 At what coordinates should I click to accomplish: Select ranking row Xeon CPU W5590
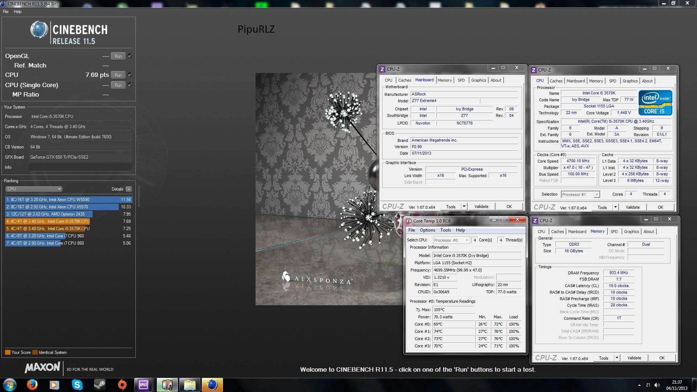(69, 200)
